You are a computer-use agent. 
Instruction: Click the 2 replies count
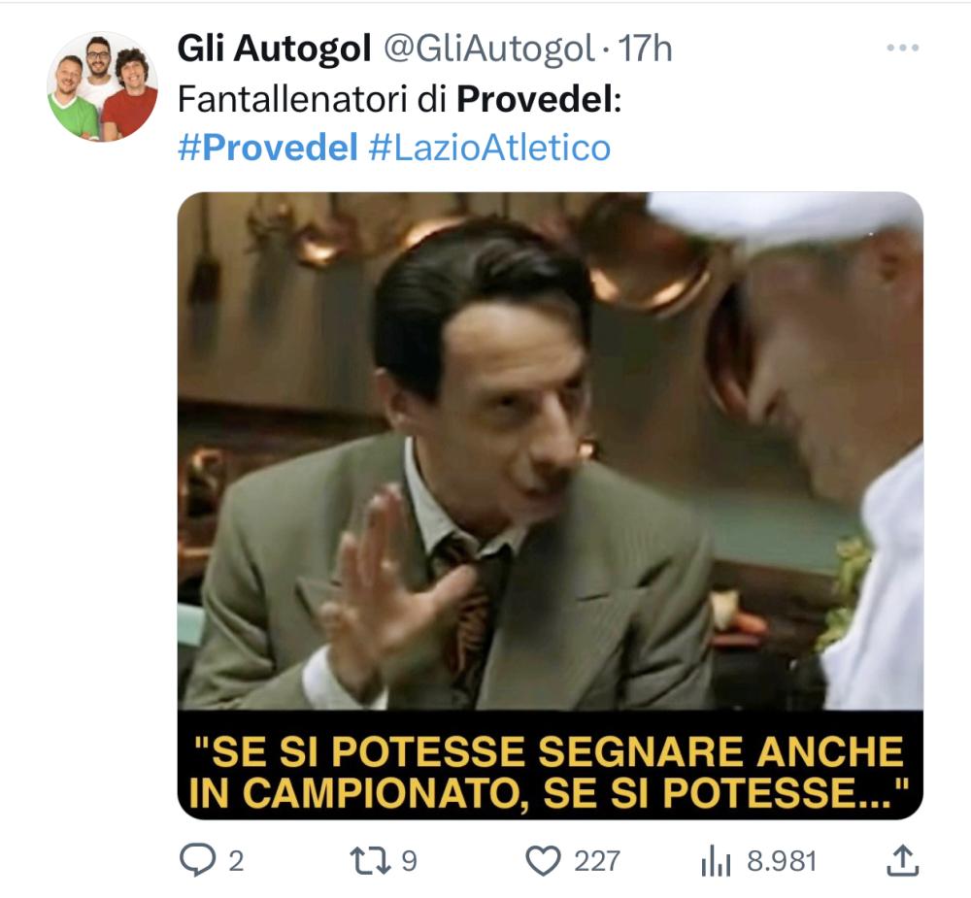pos(236,861)
